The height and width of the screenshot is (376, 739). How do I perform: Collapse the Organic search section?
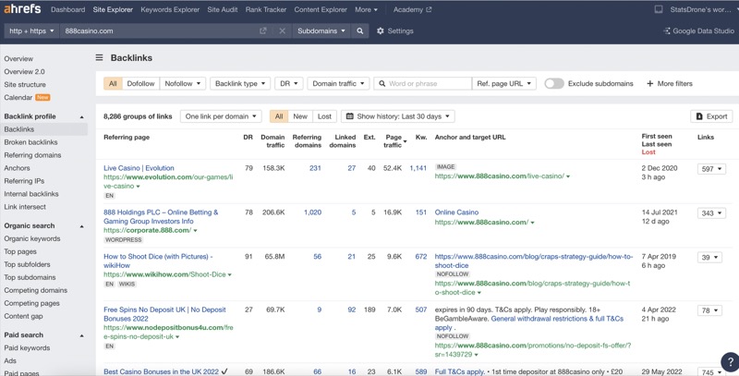pos(82,226)
